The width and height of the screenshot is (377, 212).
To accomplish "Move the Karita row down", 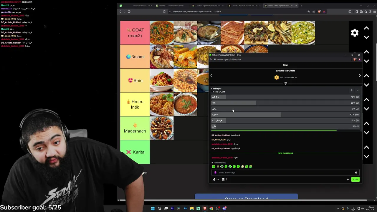I will coord(366,156).
